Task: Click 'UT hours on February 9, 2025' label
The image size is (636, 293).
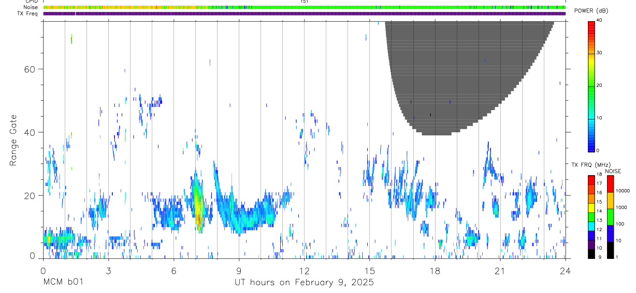Action: pos(305,282)
